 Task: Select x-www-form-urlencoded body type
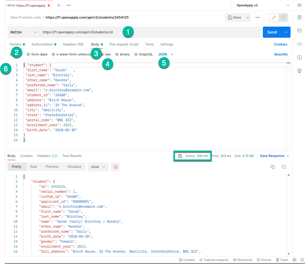point(72,54)
